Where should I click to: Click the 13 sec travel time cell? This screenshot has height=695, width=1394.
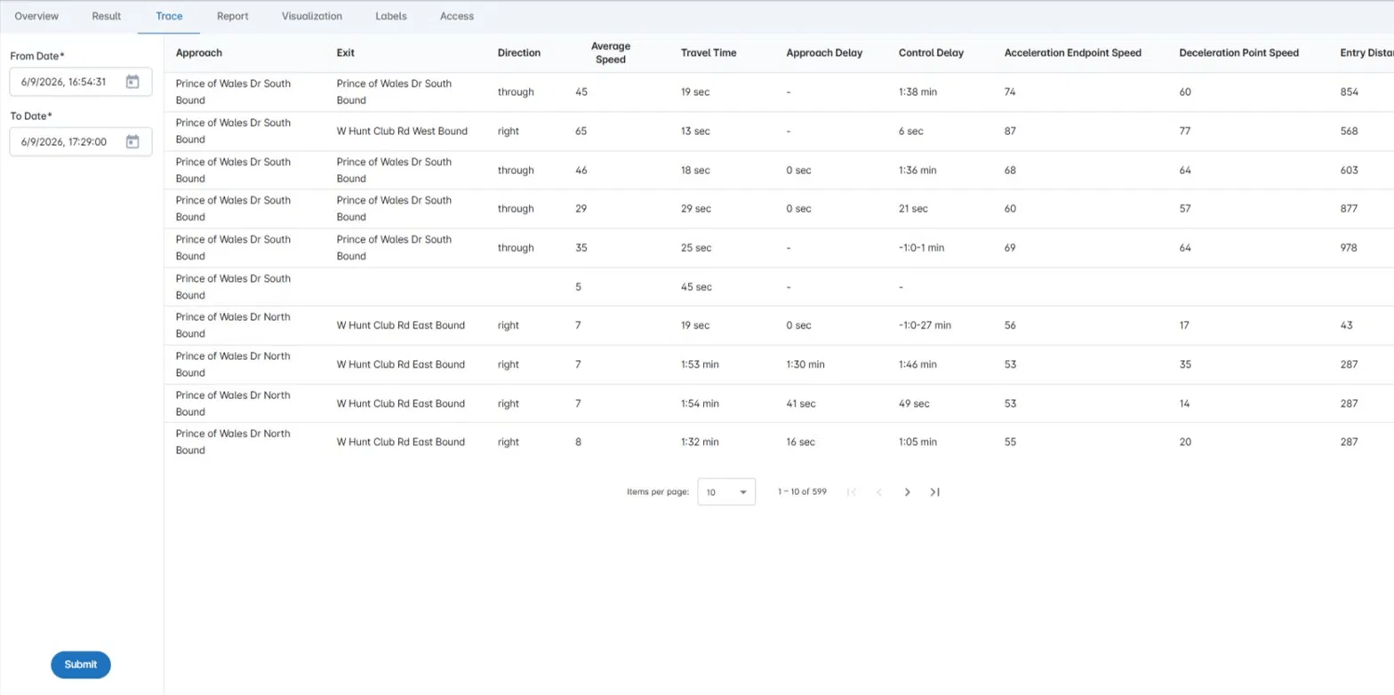tap(695, 131)
